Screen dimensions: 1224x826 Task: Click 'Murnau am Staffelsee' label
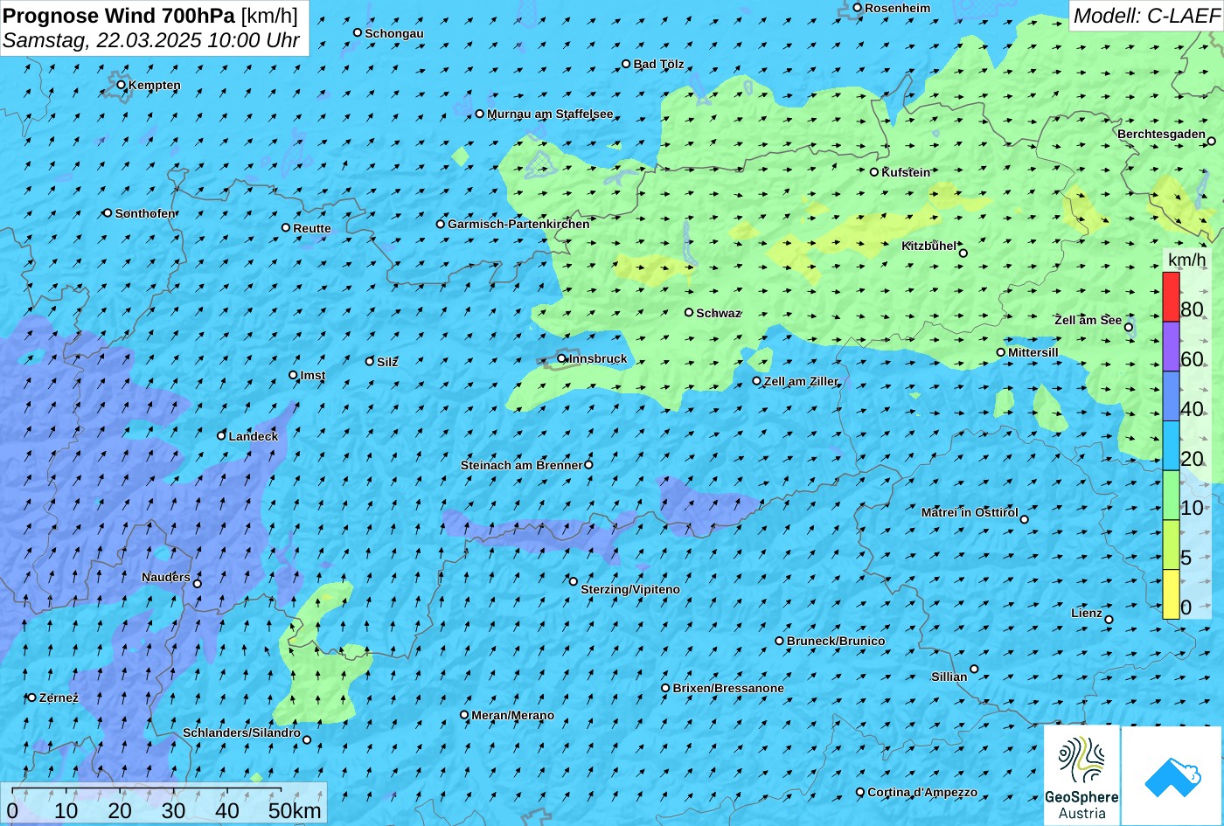pyautogui.click(x=550, y=114)
